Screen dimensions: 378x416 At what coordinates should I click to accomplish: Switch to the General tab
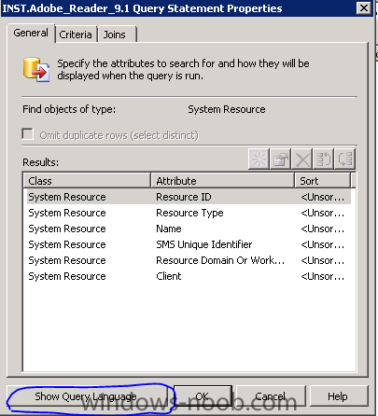[31, 33]
